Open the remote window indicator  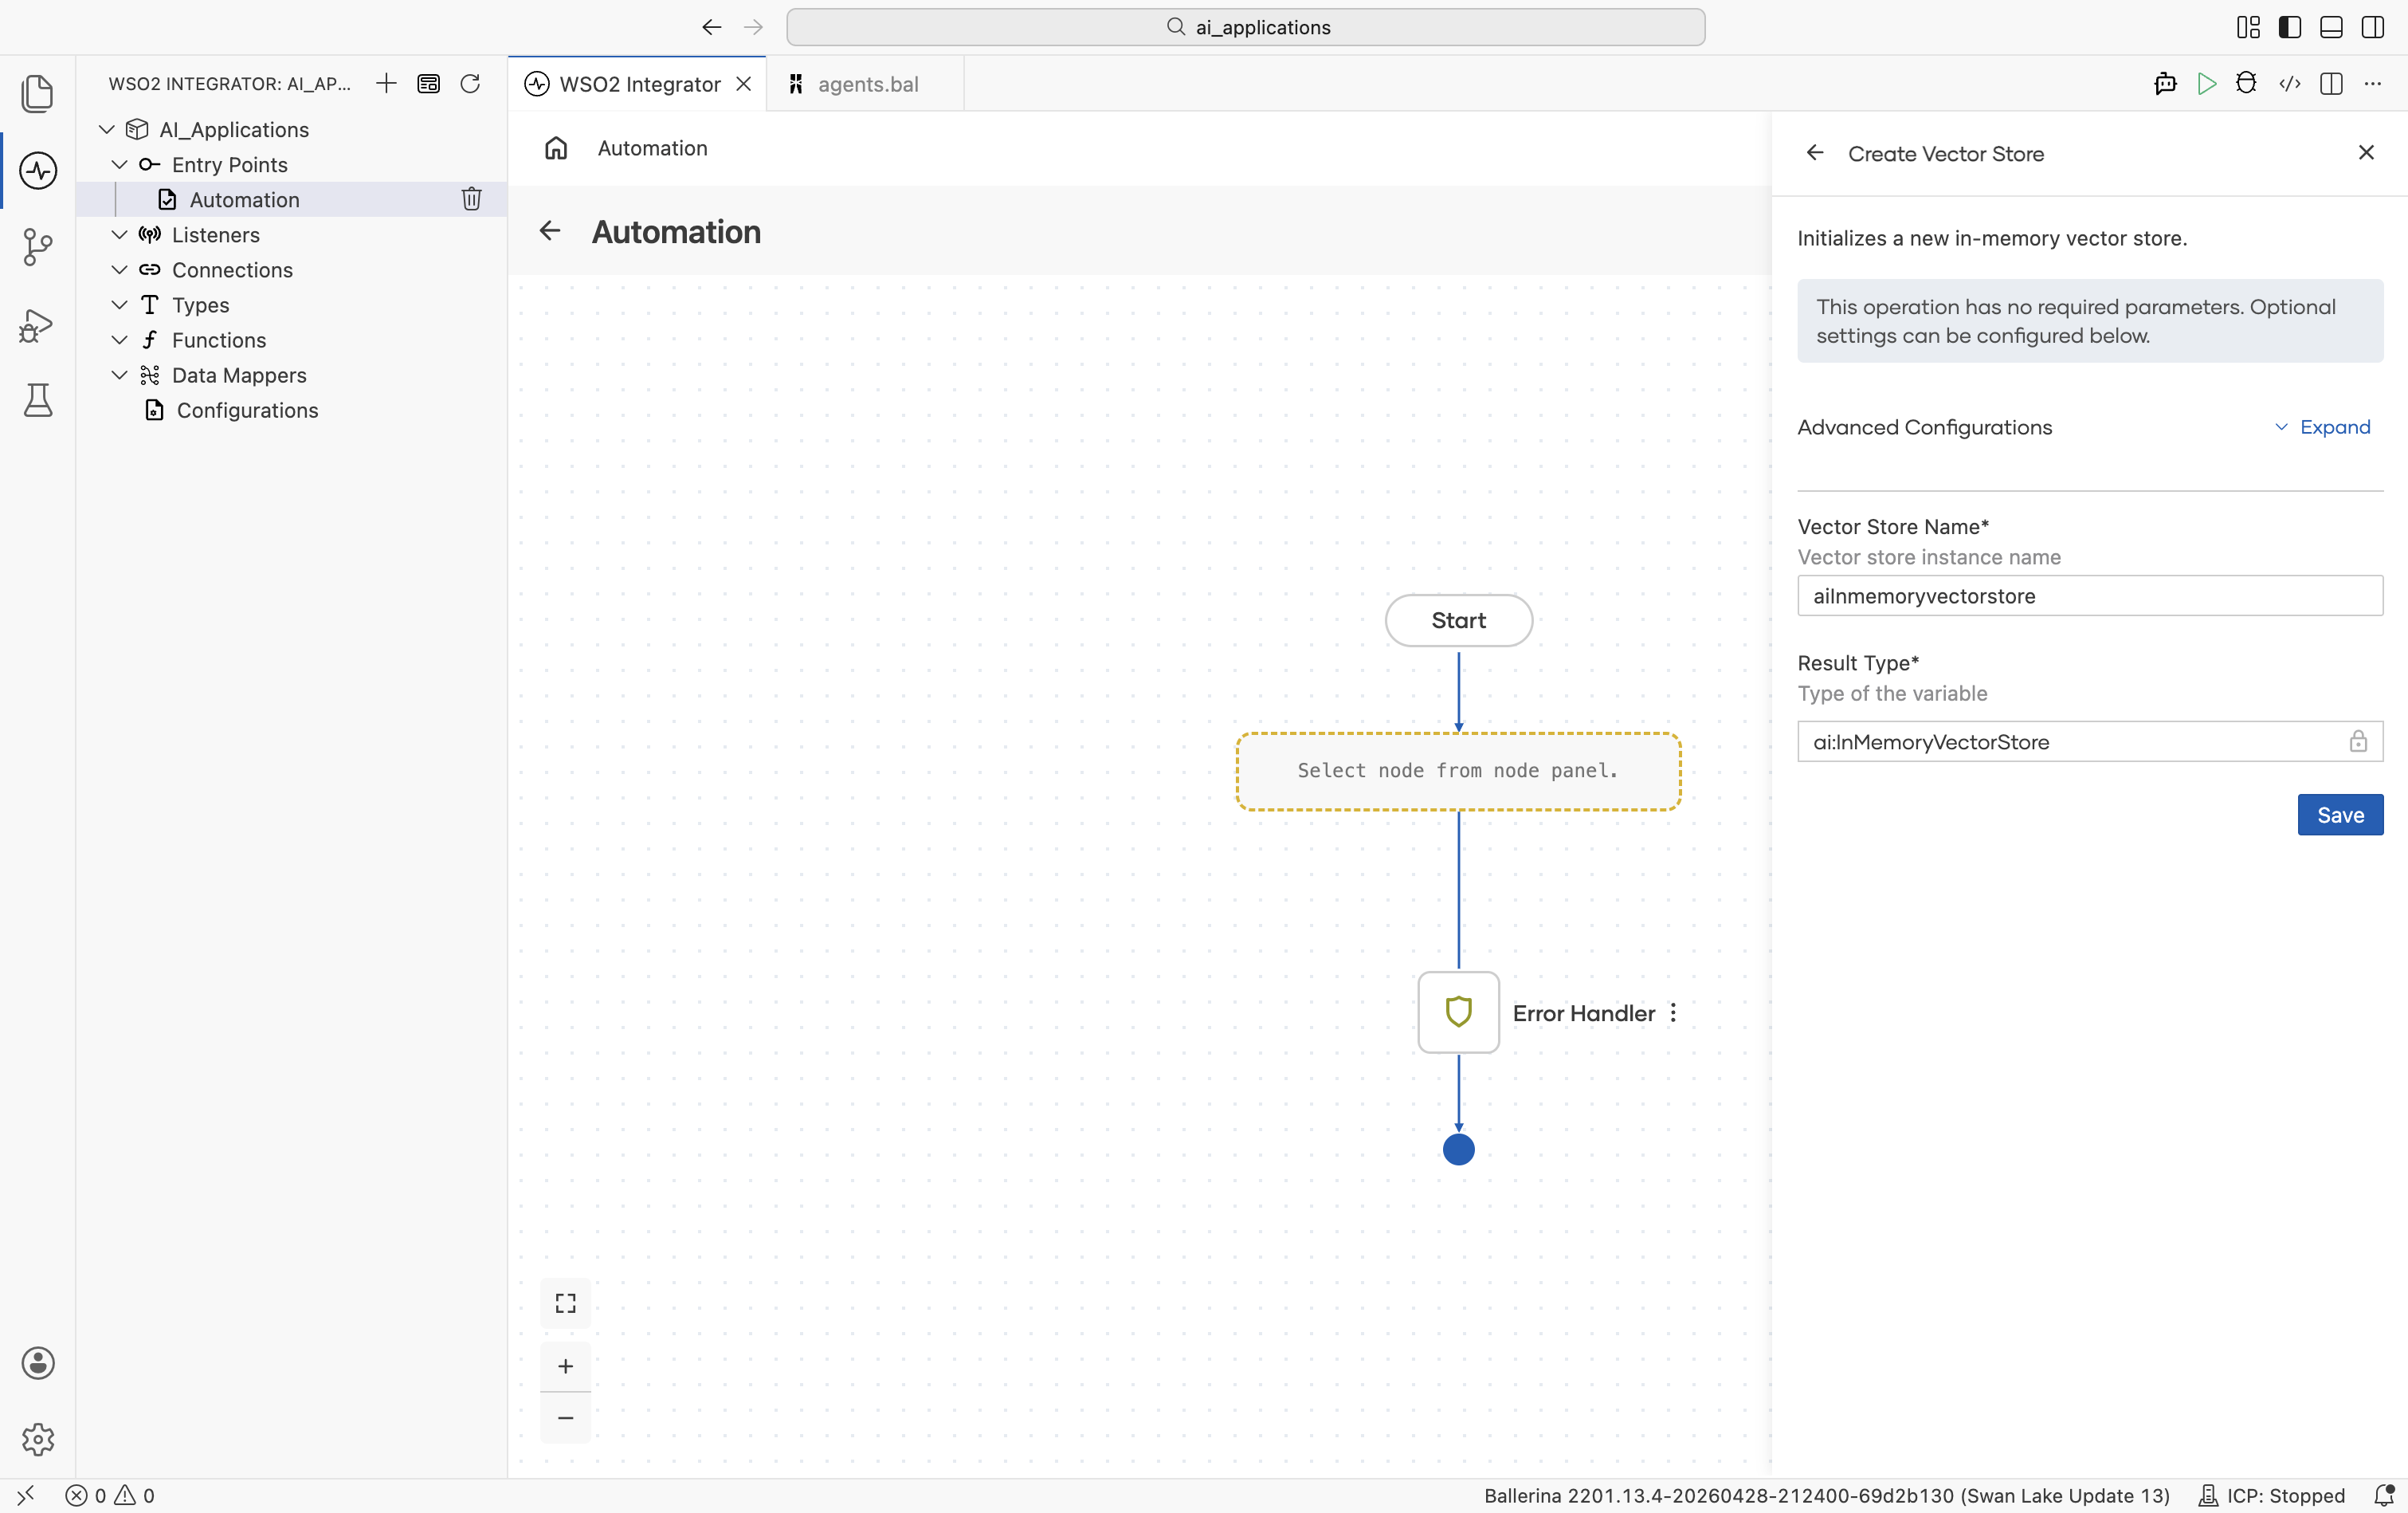pos(26,1495)
